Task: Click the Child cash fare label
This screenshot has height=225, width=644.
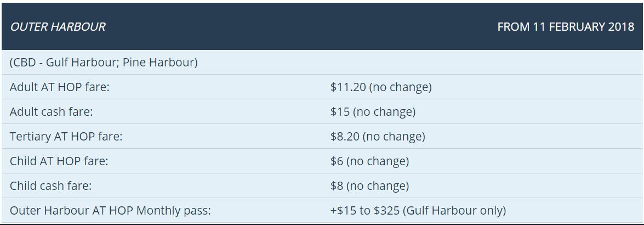Action: [x=51, y=185]
